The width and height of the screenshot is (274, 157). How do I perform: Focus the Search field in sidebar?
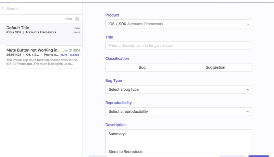(41, 9)
